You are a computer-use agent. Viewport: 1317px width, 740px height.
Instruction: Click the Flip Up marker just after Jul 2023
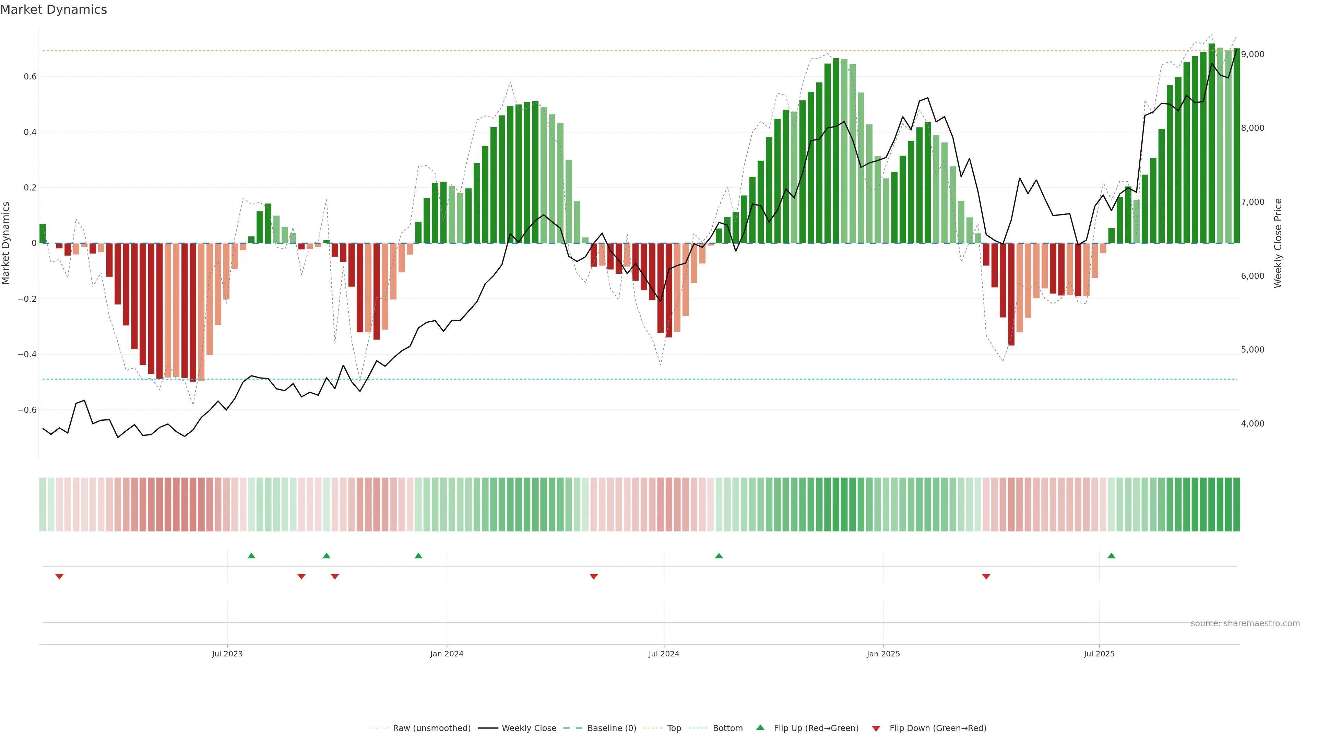pos(251,556)
